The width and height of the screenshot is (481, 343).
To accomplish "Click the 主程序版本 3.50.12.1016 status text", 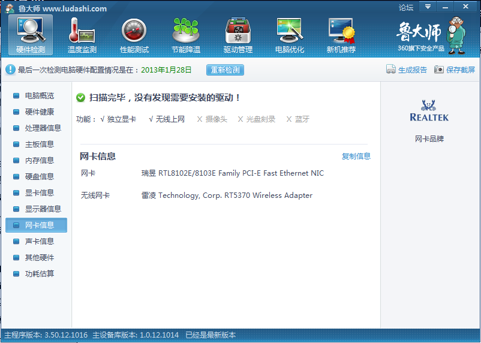I will point(46,335).
